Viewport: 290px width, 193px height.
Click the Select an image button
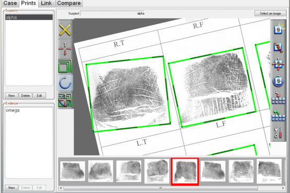click(x=270, y=13)
